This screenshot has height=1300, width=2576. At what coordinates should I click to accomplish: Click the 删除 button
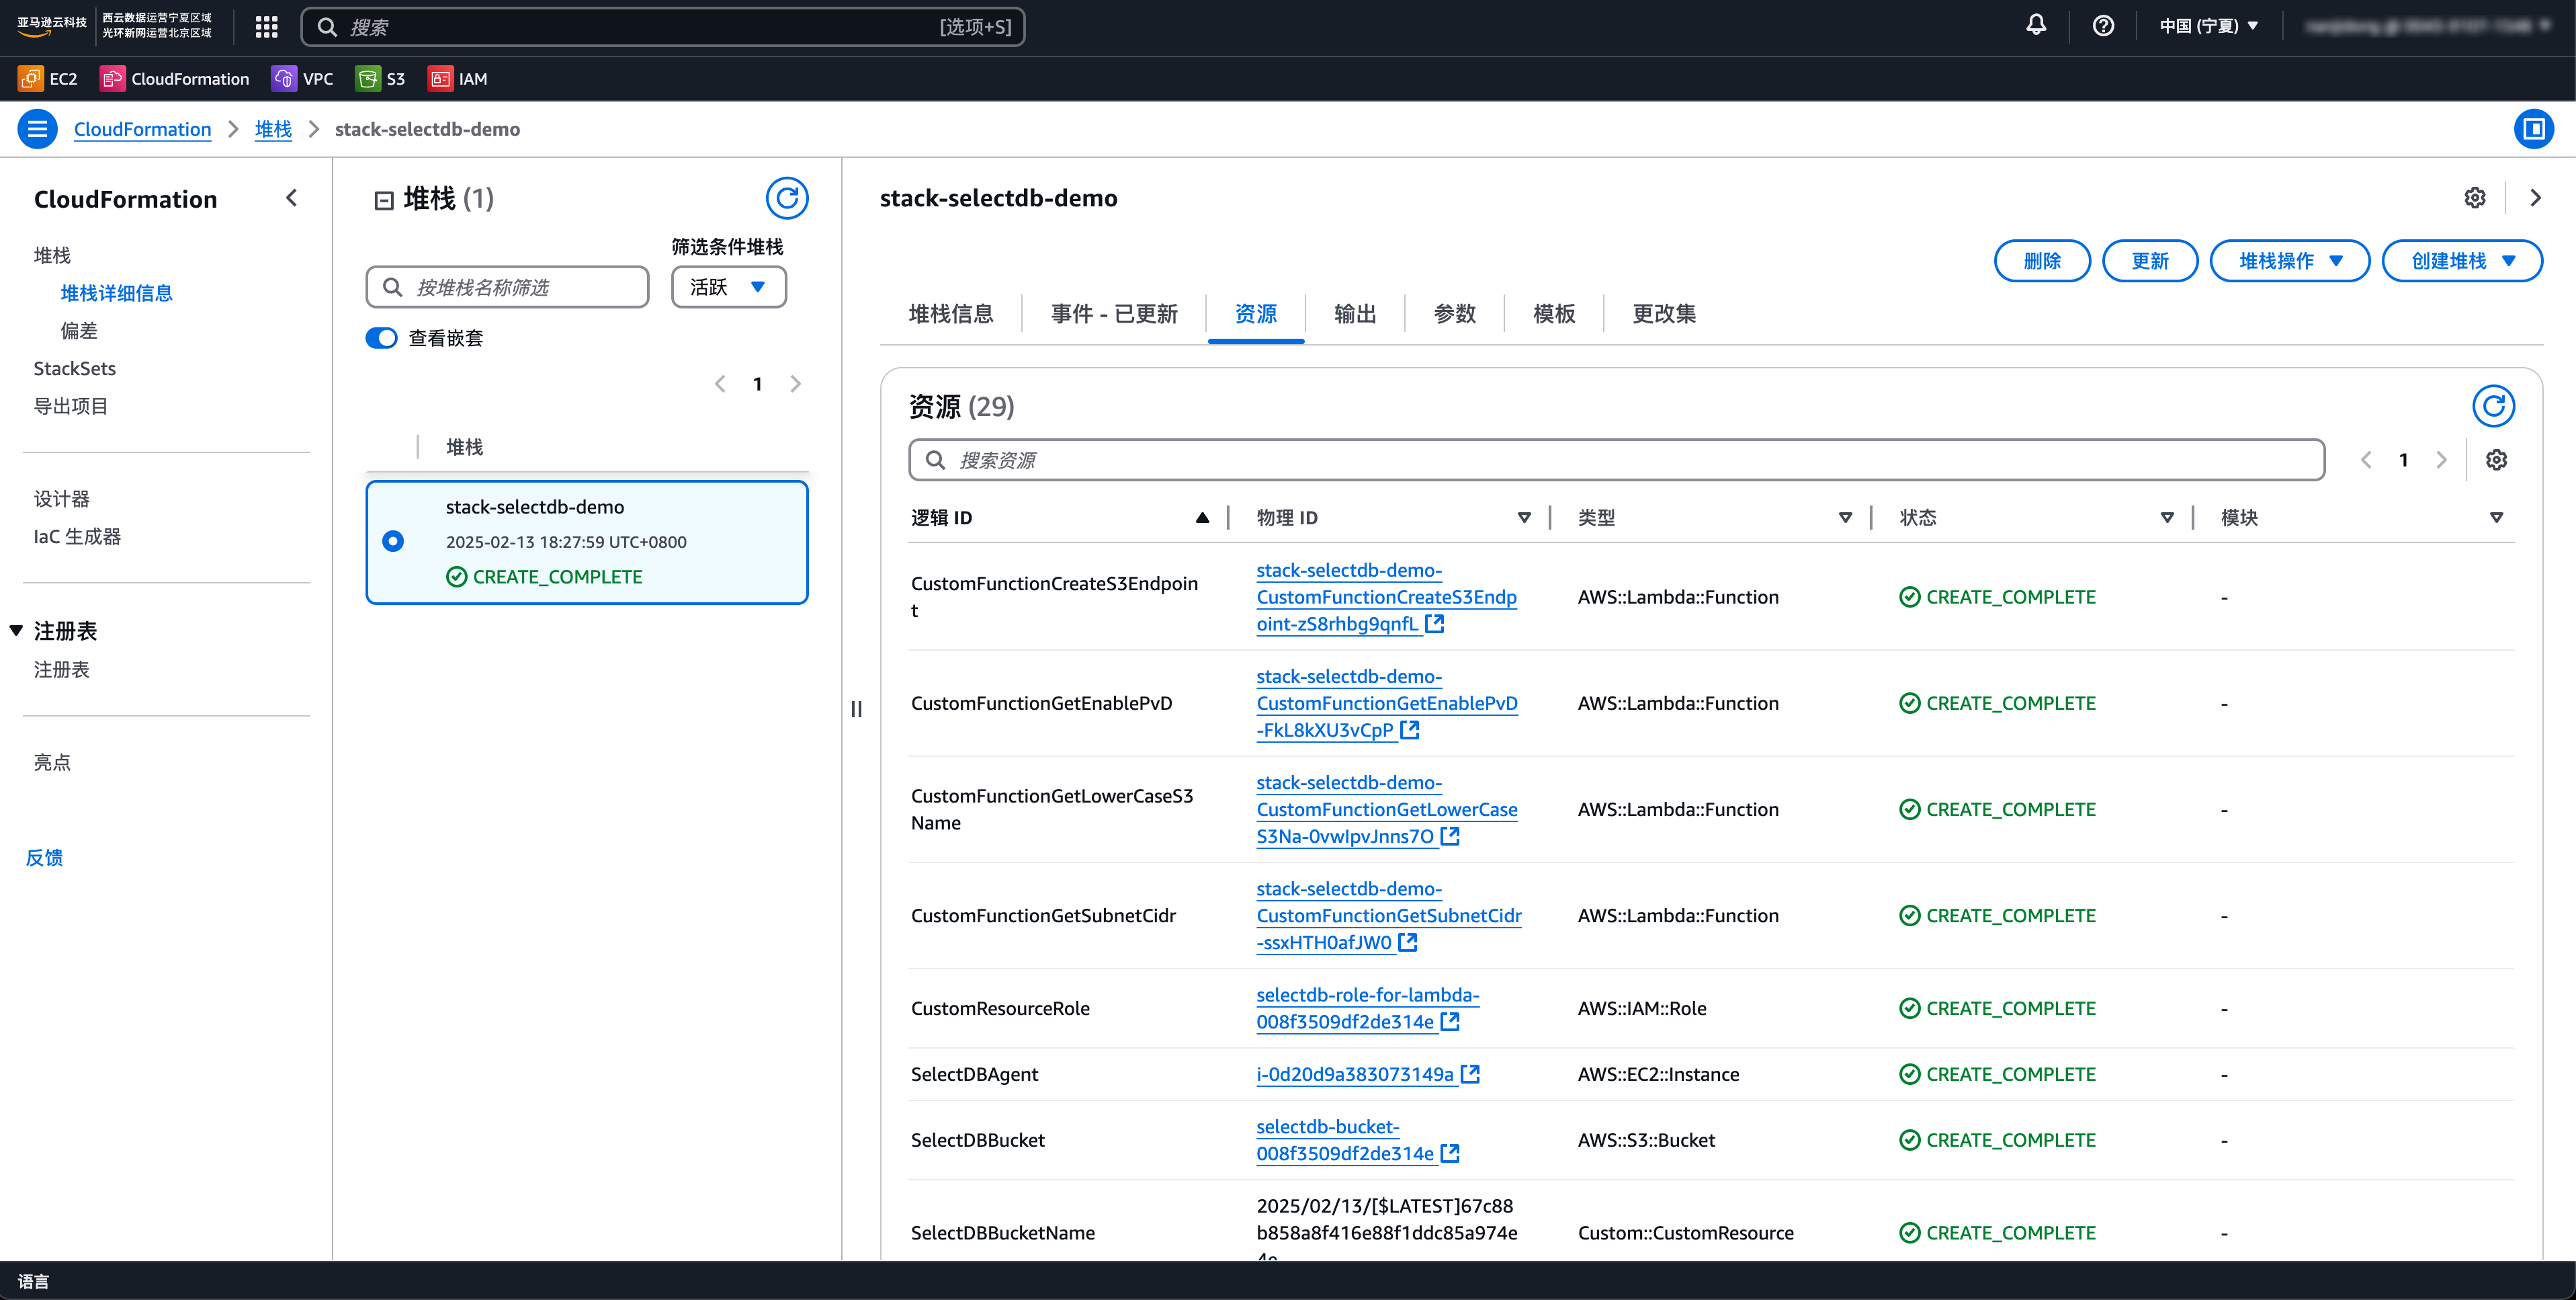click(x=2042, y=261)
